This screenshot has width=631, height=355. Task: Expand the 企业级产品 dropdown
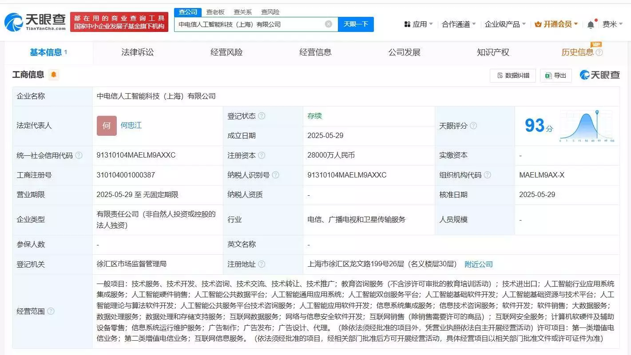pyautogui.click(x=505, y=24)
